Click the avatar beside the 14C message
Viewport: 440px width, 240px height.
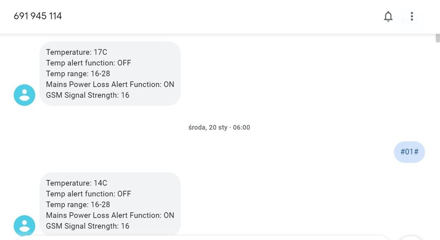click(x=24, y=226)
